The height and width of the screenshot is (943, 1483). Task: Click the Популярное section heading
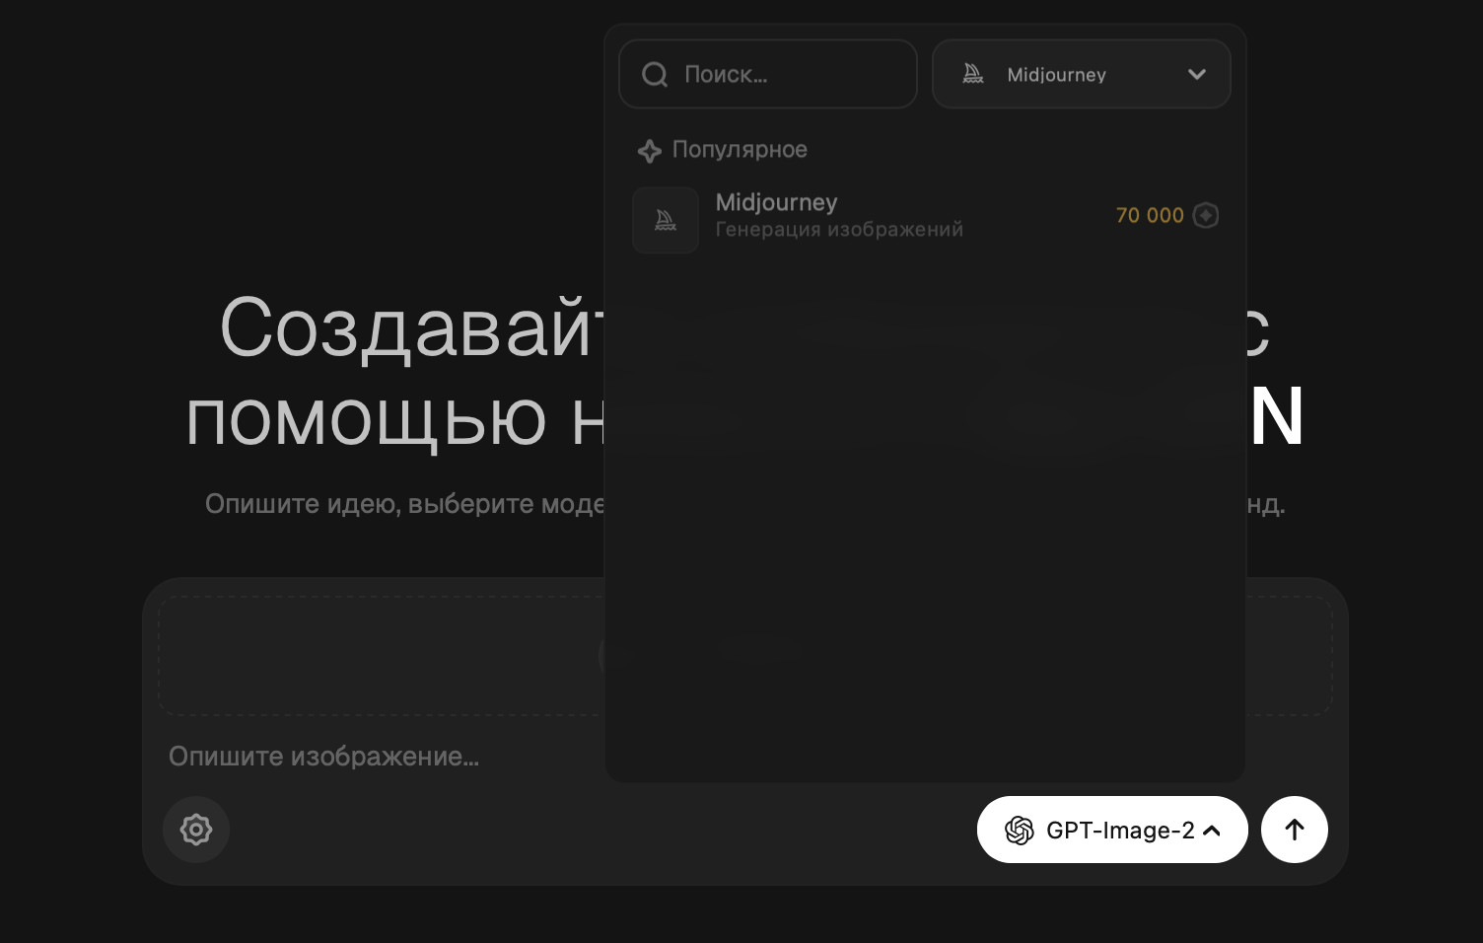pyautogui.click(x=740, y=150)
